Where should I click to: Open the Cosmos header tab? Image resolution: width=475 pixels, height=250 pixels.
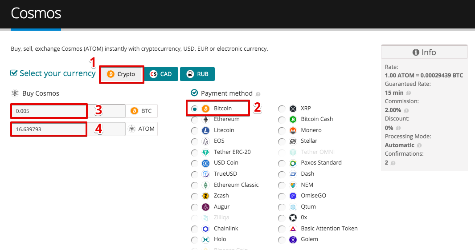[x=36, y=14]
